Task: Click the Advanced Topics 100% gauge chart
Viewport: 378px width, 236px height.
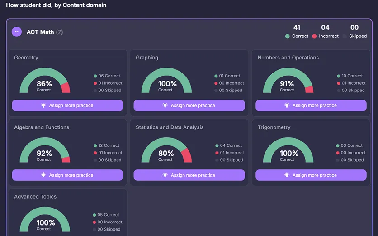Action: pos(45,219)
